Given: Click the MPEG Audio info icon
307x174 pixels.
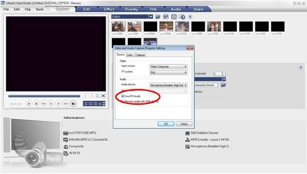Looking at the screenshot, I should [187, 140].
